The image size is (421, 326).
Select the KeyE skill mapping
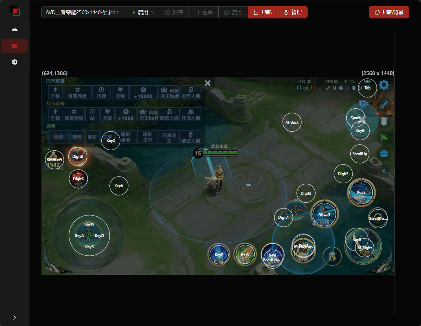click(361, 192)
